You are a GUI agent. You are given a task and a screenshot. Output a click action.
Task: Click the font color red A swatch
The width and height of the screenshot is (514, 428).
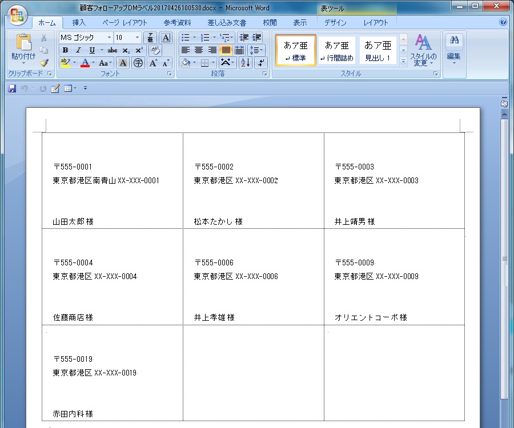click(85, 63)
